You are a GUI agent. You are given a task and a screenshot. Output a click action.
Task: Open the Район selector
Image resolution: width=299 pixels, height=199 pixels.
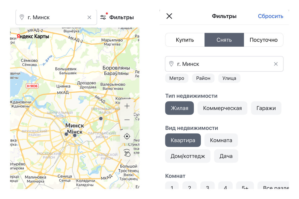click(x=203, y=78)
